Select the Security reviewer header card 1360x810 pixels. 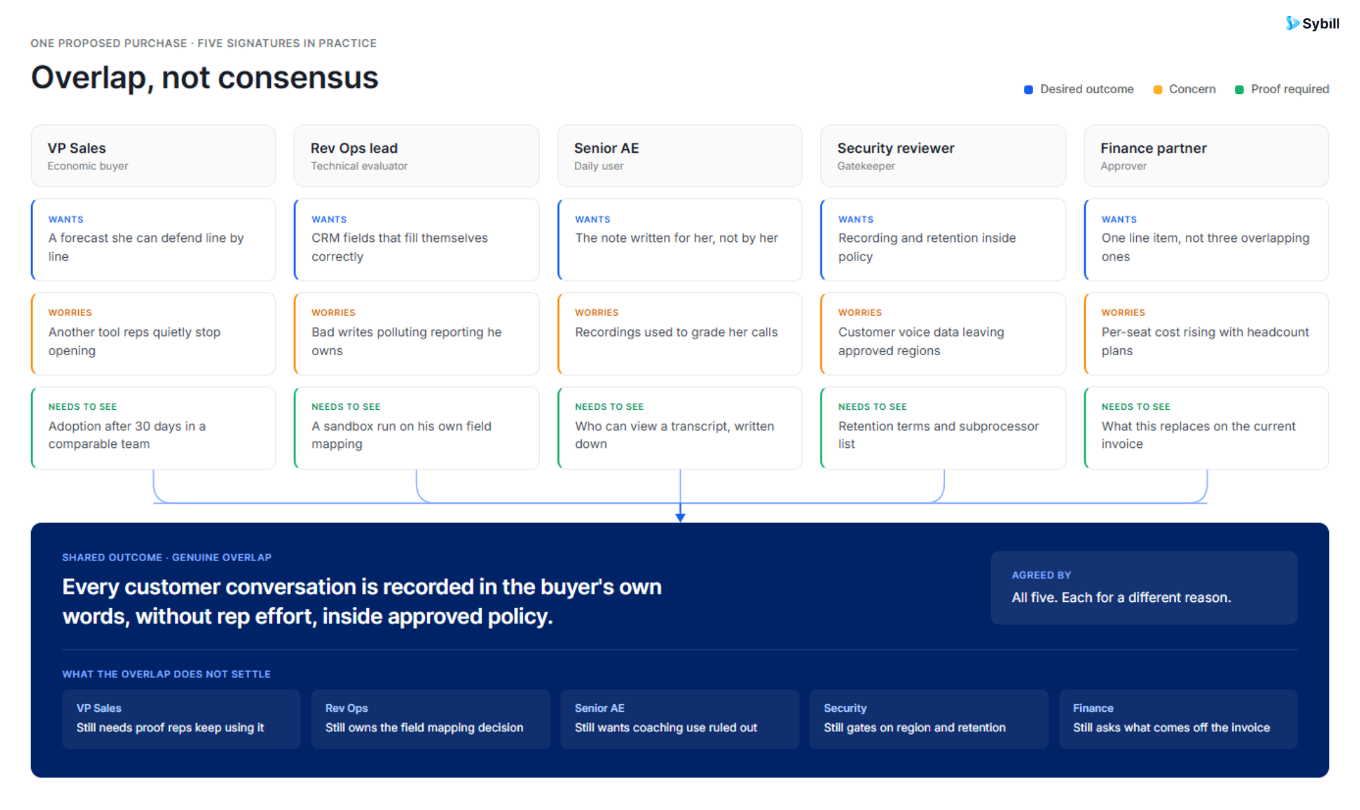click(943, 156)
